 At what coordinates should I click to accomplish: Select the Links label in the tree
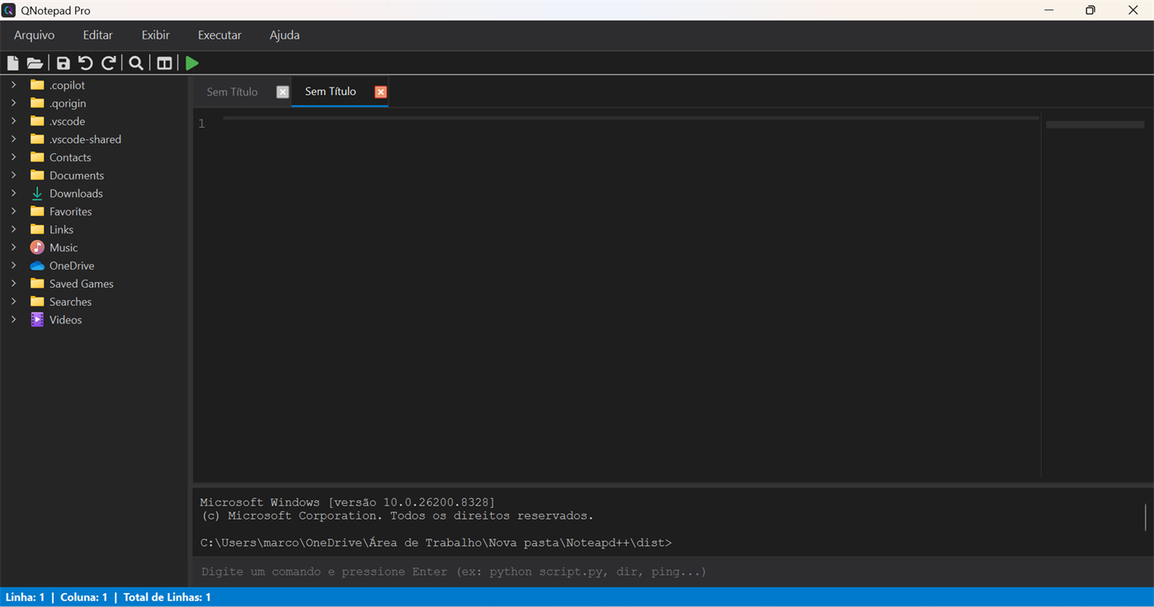pyautogui.click(x=61, y=230)
